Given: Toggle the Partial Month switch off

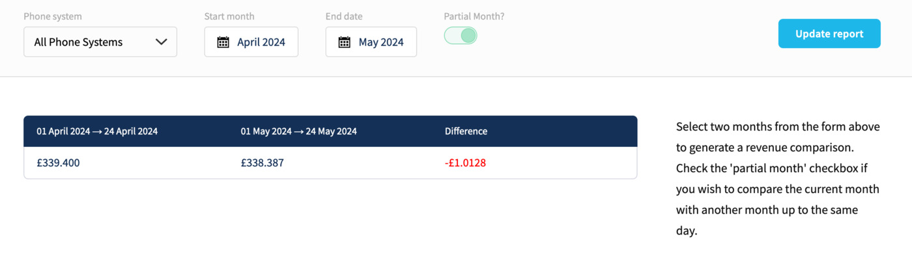Looking at the screenshot, I should pos(461,36).
